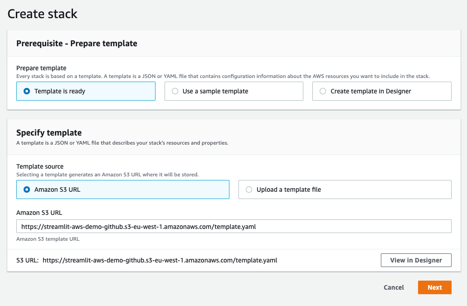Viewport: 467px width, 306px height.
Task: Click the 'Every stack is based on a template' description
Action: click(223, 76)
